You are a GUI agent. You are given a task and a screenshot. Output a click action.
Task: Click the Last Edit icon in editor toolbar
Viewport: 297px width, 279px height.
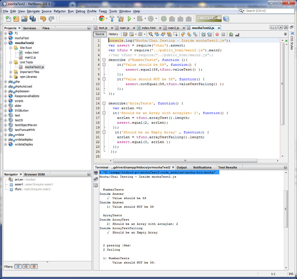click(x=125, y=34)
